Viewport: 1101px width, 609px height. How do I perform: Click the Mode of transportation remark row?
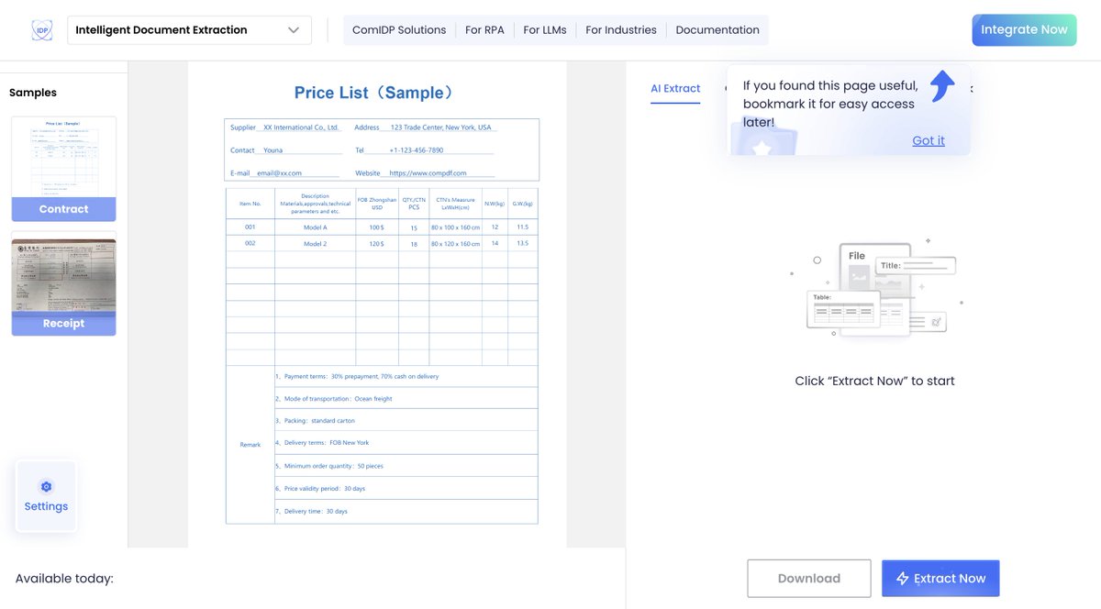point(406,399)
